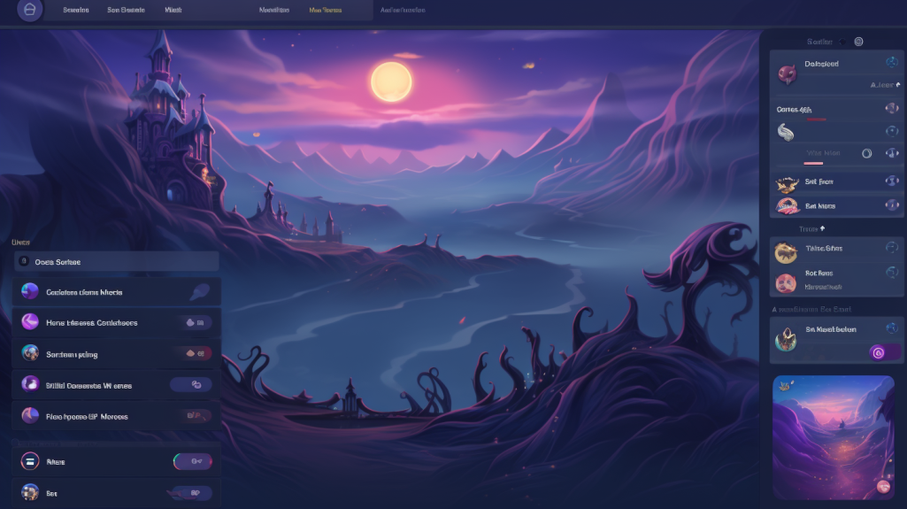The width and height of the screenshot is (907, 509).
Task: Click the blue round icon on the demon mask row
Action: click(x=891, y=62)
